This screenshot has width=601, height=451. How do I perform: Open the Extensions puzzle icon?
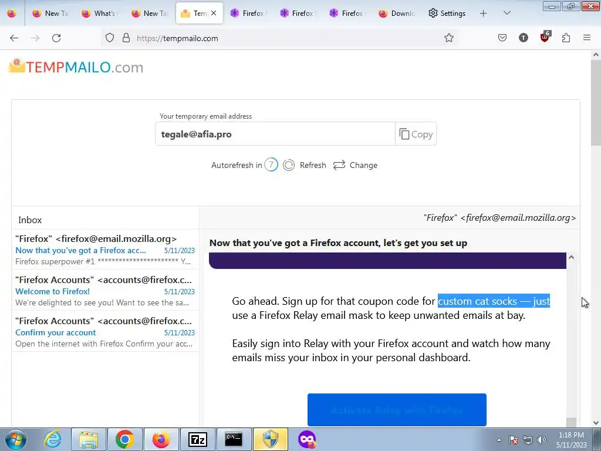tap(566, 38)
